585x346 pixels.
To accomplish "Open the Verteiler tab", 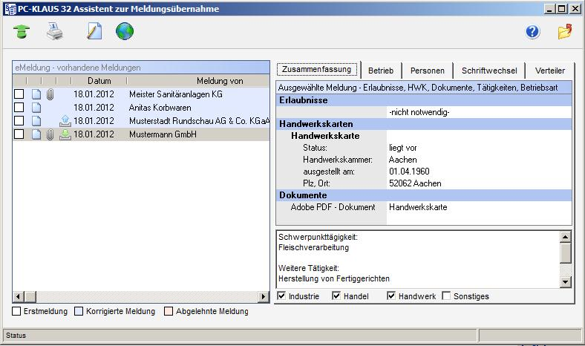I will click(549, 71).
